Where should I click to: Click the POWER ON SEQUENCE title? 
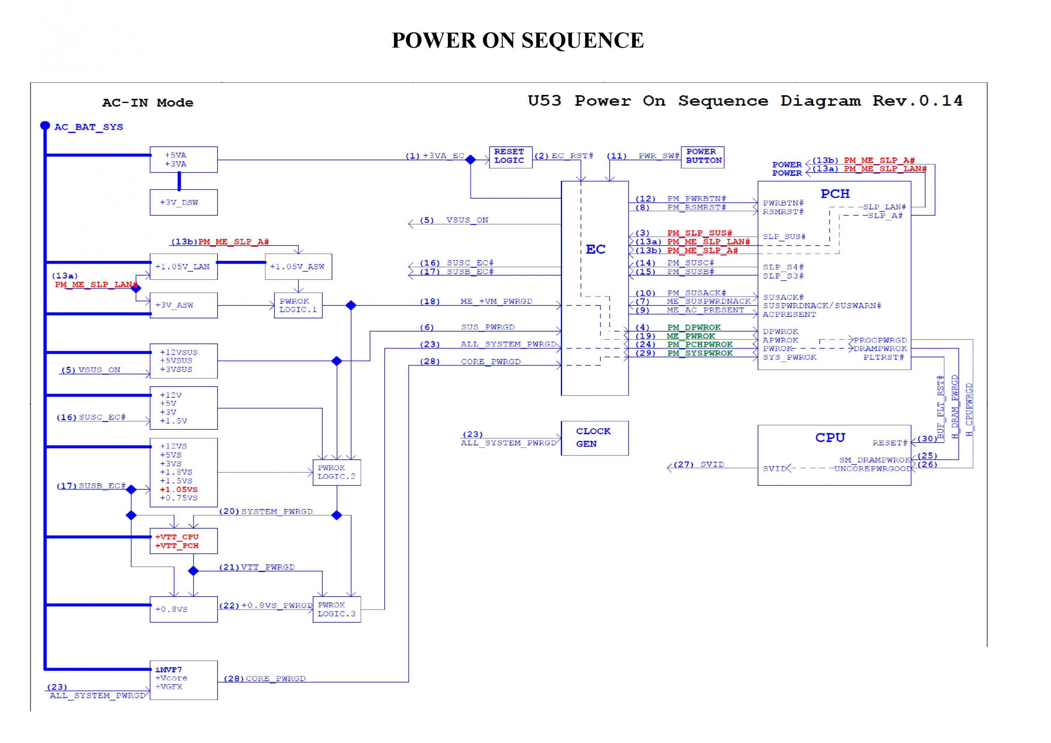518,40
